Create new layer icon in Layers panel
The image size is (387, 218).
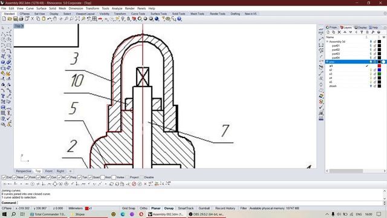click(328, 32)
